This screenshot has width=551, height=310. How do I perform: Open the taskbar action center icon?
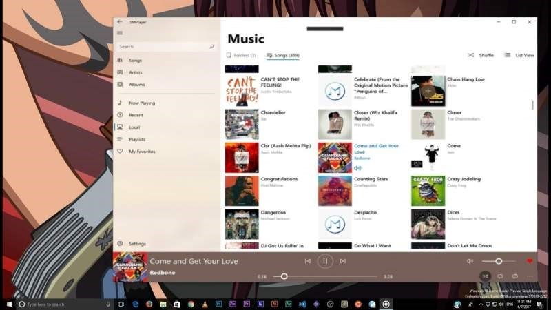(x=539, y=304)
